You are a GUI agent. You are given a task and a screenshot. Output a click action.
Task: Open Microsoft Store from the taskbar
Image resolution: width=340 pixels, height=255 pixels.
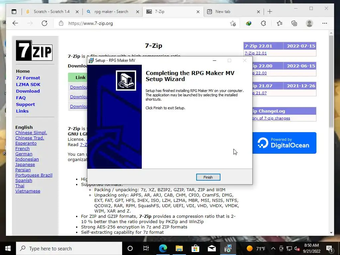click(x=195, y=248)
